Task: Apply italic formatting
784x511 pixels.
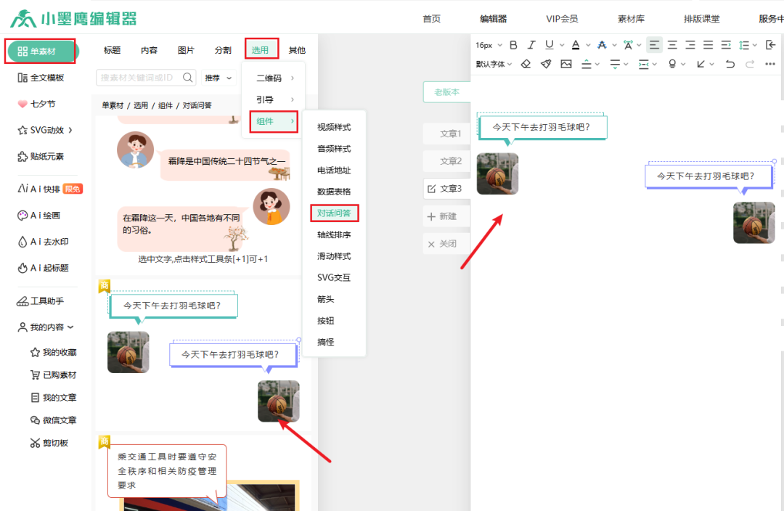Action: [x=531, y=45]
